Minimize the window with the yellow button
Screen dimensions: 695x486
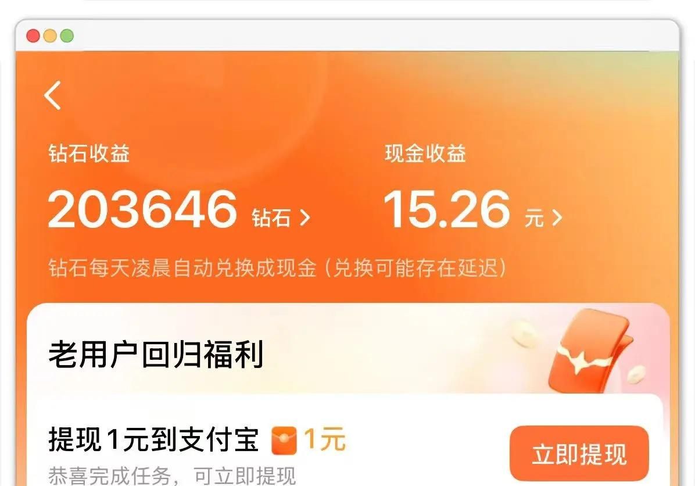point(50,35)
